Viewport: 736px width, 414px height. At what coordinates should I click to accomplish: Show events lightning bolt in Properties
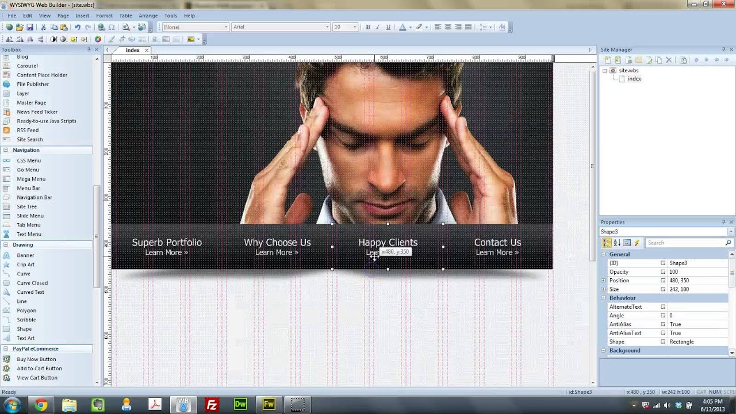click(x=637, y=243)
